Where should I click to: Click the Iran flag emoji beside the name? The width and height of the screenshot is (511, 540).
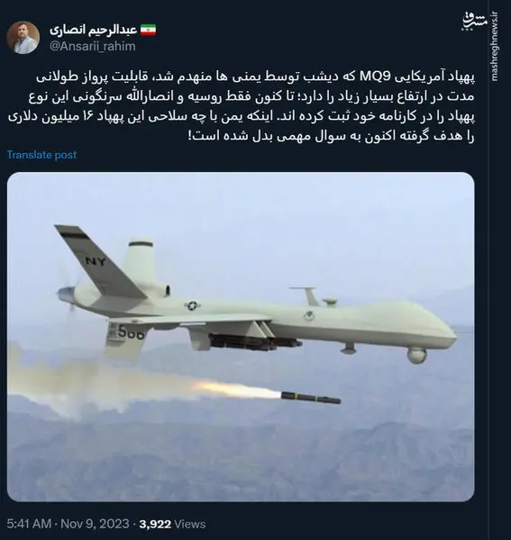(x=148, y=31)
